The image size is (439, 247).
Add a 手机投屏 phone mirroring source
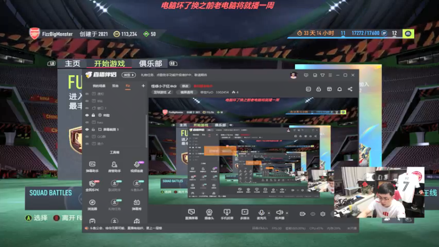coord(227,214)
